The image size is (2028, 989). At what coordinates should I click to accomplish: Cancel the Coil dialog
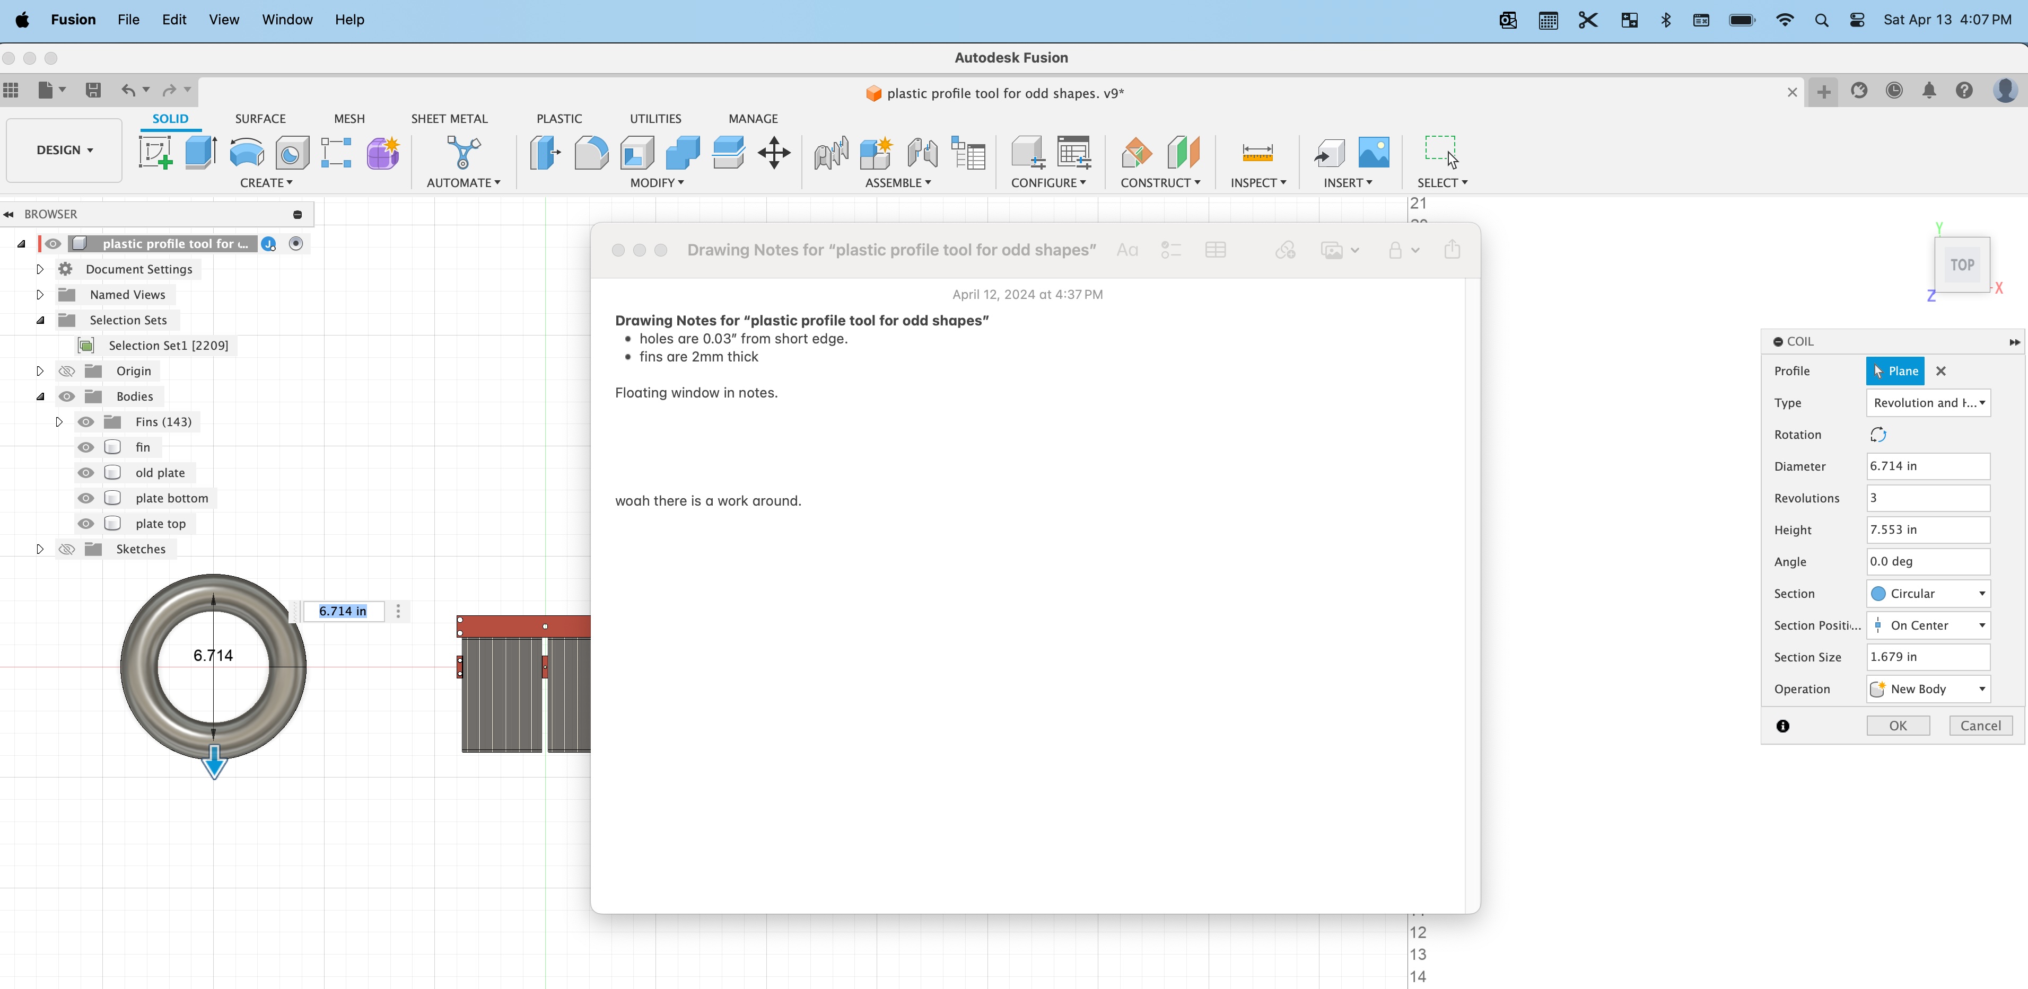point(1981,726)
